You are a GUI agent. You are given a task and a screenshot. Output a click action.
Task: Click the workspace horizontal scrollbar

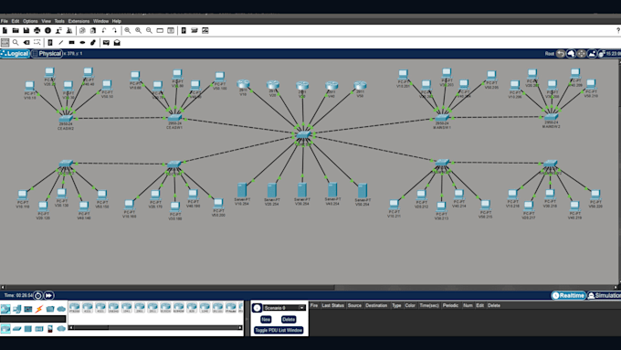click(309, 287)
